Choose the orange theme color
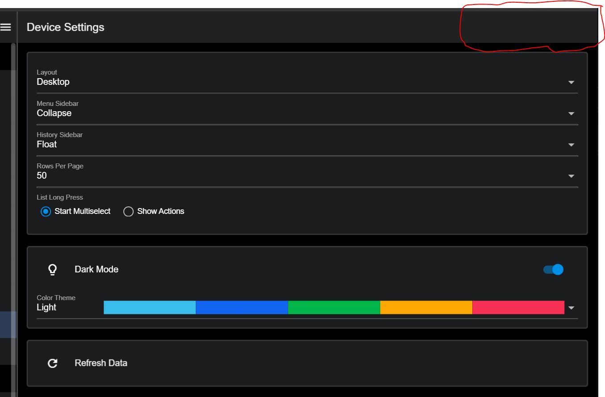Viewport: 605px width, 397px height. (x=427, y=307)
